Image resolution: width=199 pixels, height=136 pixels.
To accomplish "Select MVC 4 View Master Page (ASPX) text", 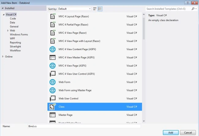I will 77,57.
